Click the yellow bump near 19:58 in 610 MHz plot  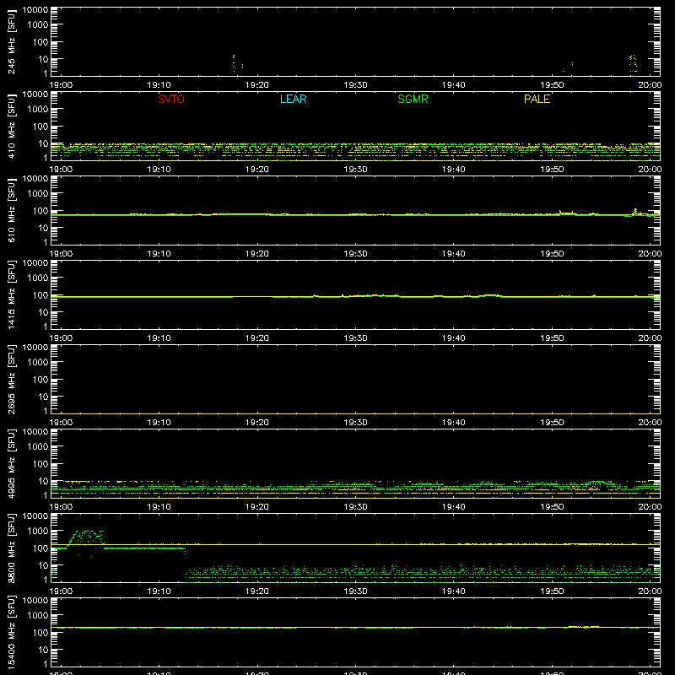(x=635, y=211)
